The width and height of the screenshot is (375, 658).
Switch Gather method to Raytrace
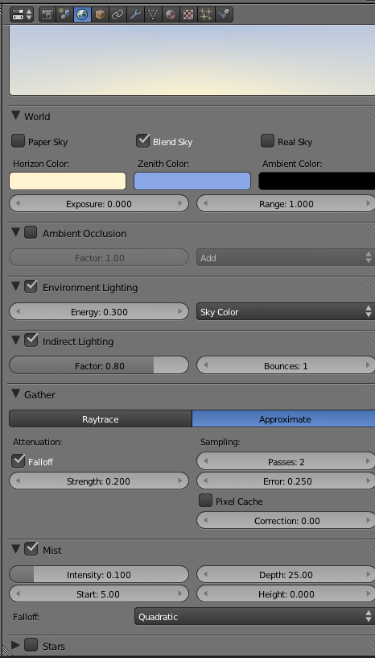[100, 419]
